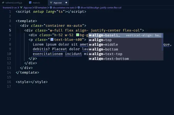Image resolution: width=174 pixels, height=115 pixels.
Task: Pick align-text-top completion item
Action: (x=107, y=54)
